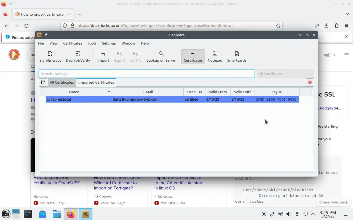353x220 pixels.
Task: Bookmark page with the star icon
Action: click(x=278, y=26)
